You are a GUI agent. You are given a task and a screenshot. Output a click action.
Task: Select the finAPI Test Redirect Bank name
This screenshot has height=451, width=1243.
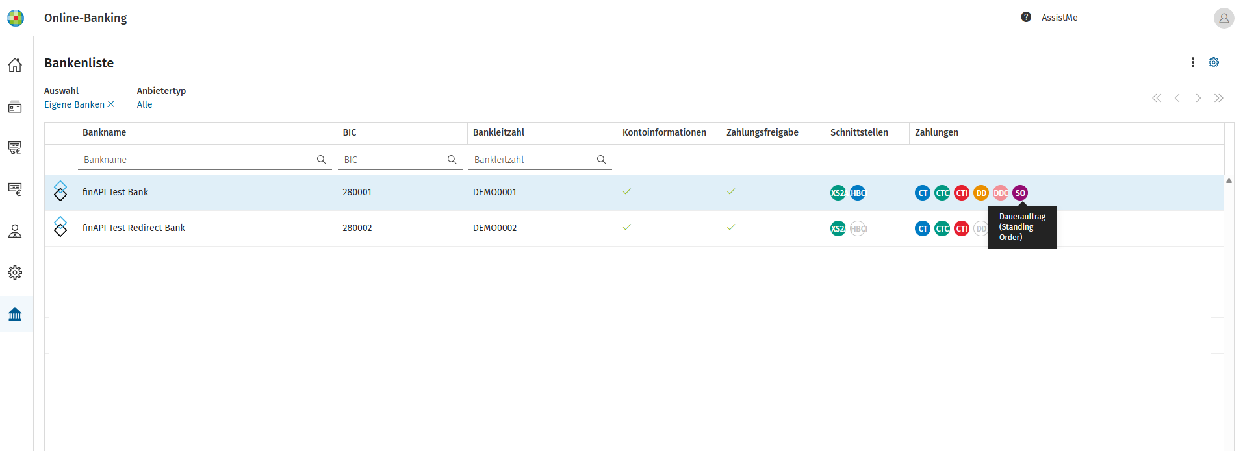pos(134,228)
